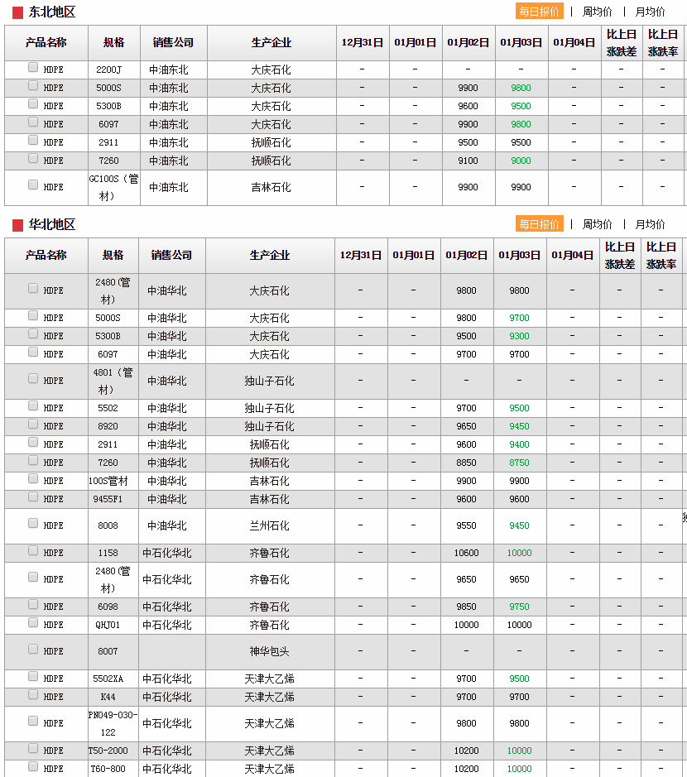Image resolution: width=687 pixels, height=777 pixels.
Task: Click 01月03日 header in 东北地区 table
Action: click(521, 43)
